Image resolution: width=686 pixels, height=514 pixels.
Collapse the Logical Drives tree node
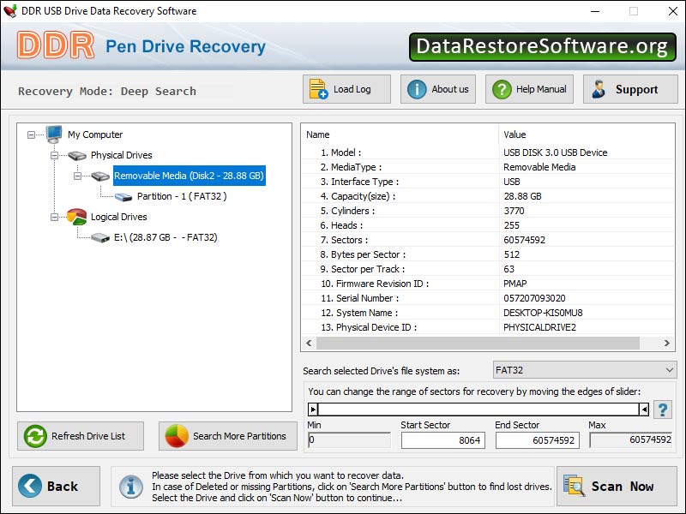coord(54,217)
